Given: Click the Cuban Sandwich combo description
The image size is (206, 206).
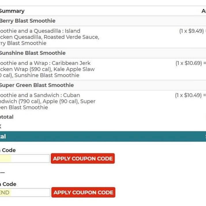Looking at the screenshot, I should tap(47, 101).
